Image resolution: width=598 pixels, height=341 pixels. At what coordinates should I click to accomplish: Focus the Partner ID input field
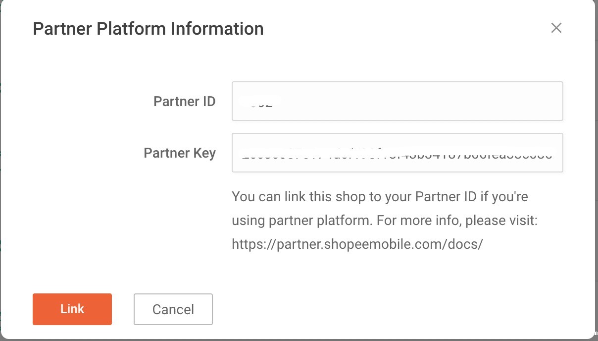coord(397,101)
